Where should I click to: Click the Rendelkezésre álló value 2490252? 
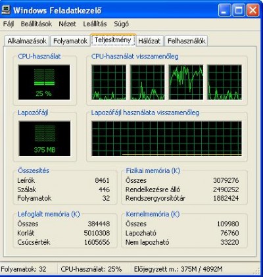[x=226, y=189]
